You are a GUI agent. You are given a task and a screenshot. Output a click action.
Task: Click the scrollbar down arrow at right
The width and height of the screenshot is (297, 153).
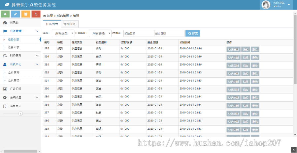point(295,135)
